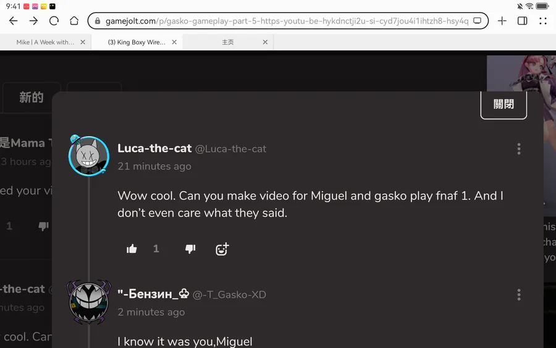Close the Mike A Week with tab
Viewport: 556px width, 348px height.
point(83,42)
